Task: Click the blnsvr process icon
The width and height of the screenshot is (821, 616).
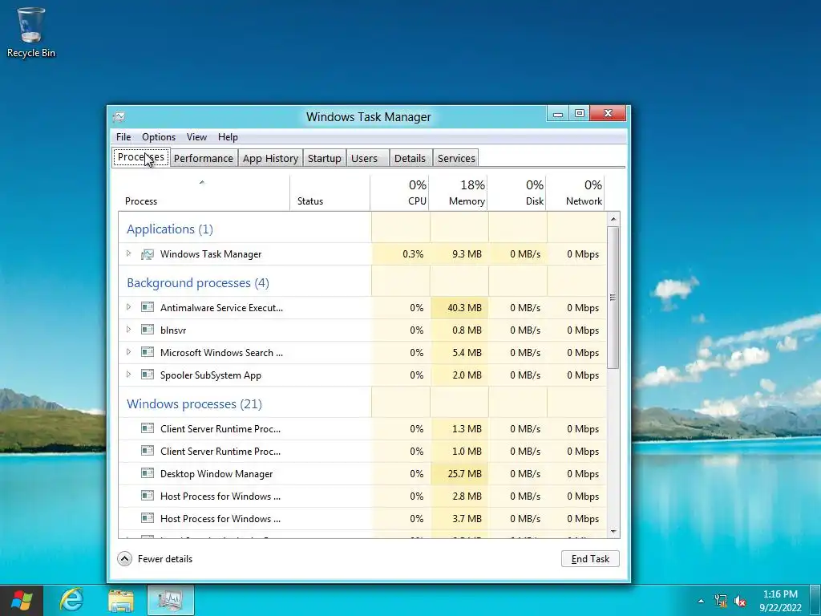Action: pos(148,330)
